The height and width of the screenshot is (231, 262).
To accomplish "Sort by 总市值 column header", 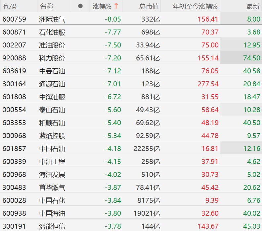I will (149, 6).
